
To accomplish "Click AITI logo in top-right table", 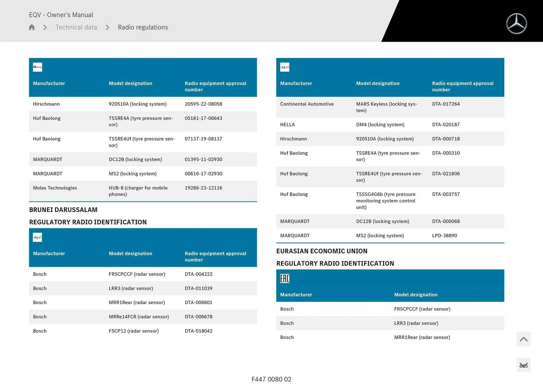I will tap(285, 67).
